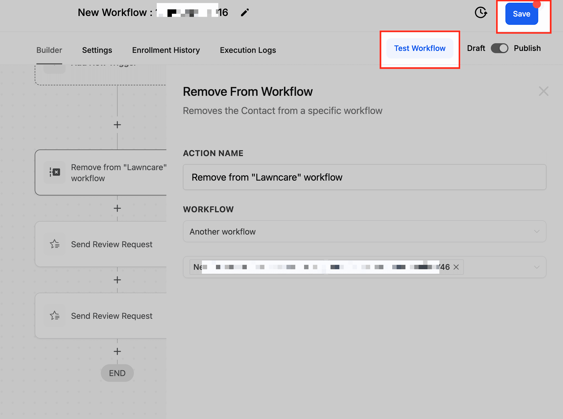Viewport: 563px width, 419px height.
Task: Click the Action Name input field
Action: point(364,177)
